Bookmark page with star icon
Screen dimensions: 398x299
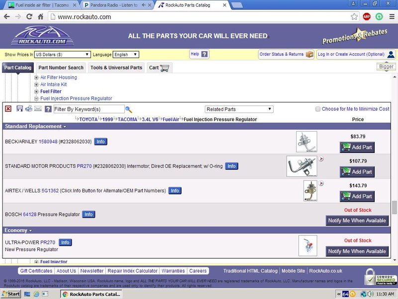coord(354,17)
